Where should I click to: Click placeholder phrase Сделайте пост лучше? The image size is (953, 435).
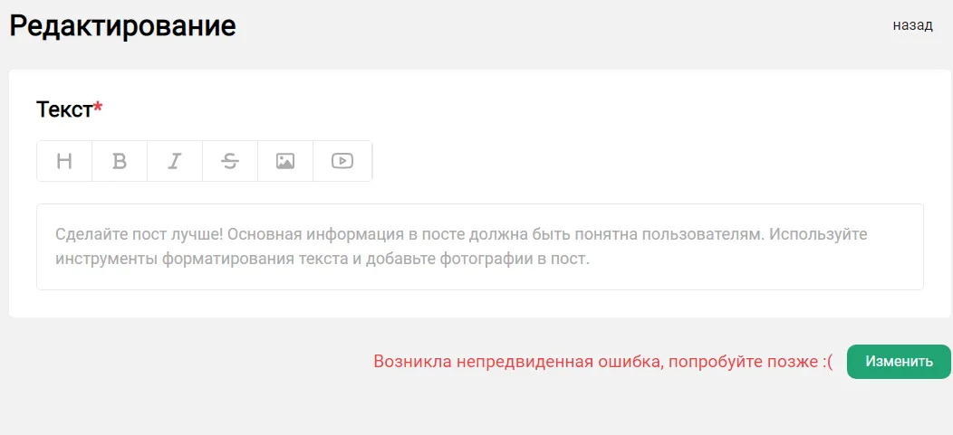coord(139,235)
